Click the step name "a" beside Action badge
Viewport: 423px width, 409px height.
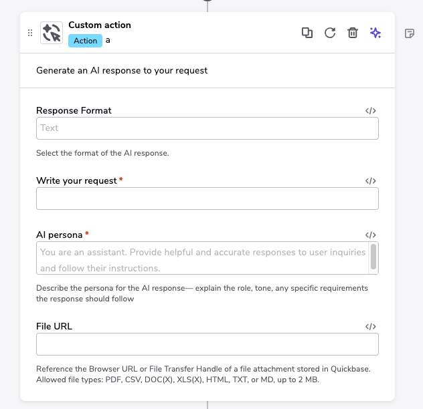coord(108,41)
